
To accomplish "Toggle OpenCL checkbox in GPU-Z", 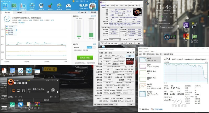I will (x=104, y=98).
